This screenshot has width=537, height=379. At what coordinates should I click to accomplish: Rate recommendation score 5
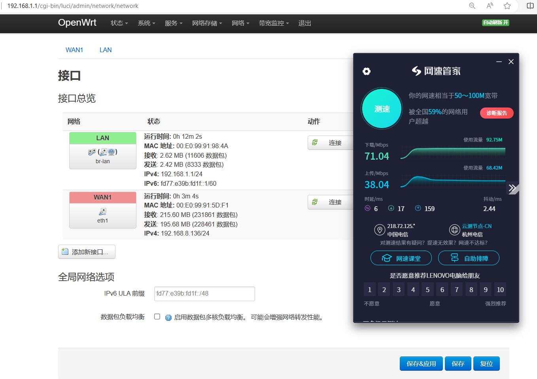(x=427, y=290)
